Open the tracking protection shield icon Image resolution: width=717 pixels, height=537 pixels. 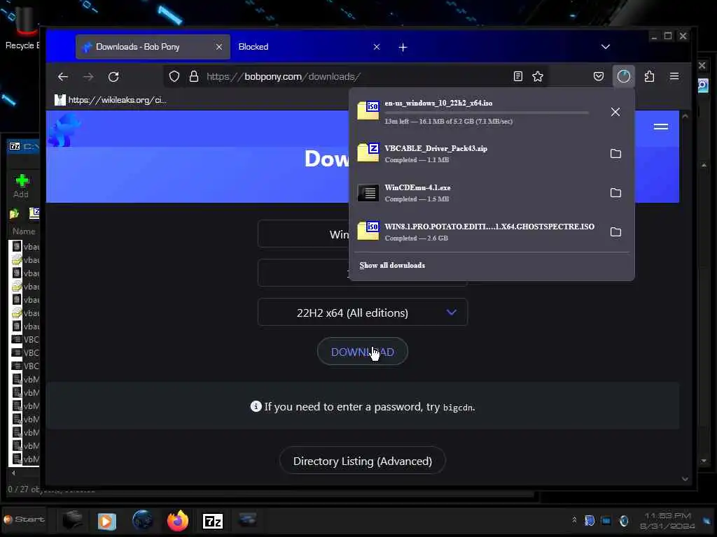point(174,76)
